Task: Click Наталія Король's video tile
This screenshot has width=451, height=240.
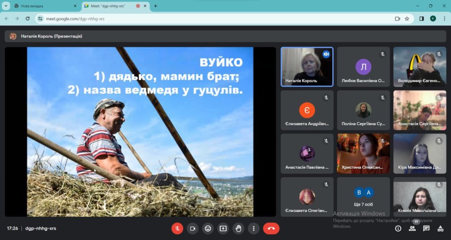Action: 307,67
